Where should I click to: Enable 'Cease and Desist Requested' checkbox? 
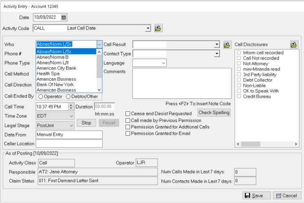[128, 114]
